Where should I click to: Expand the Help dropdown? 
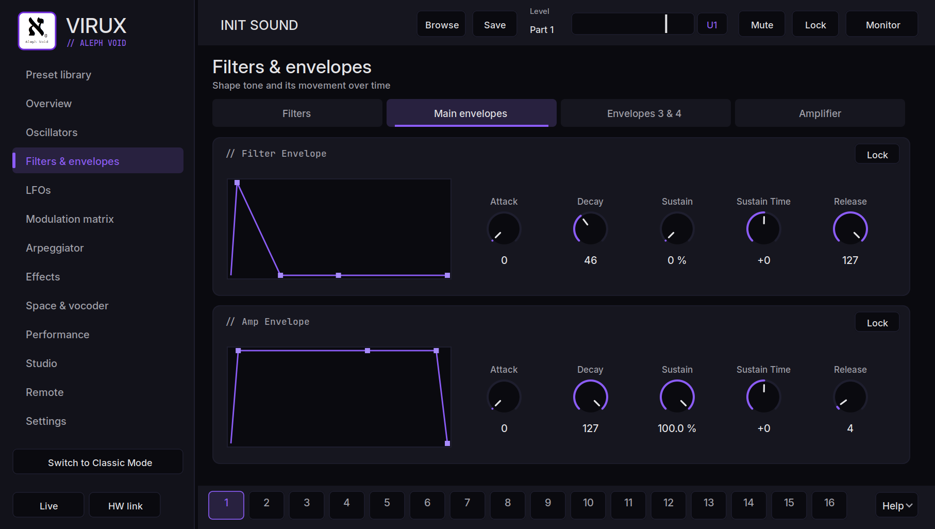tap(897, 505)
